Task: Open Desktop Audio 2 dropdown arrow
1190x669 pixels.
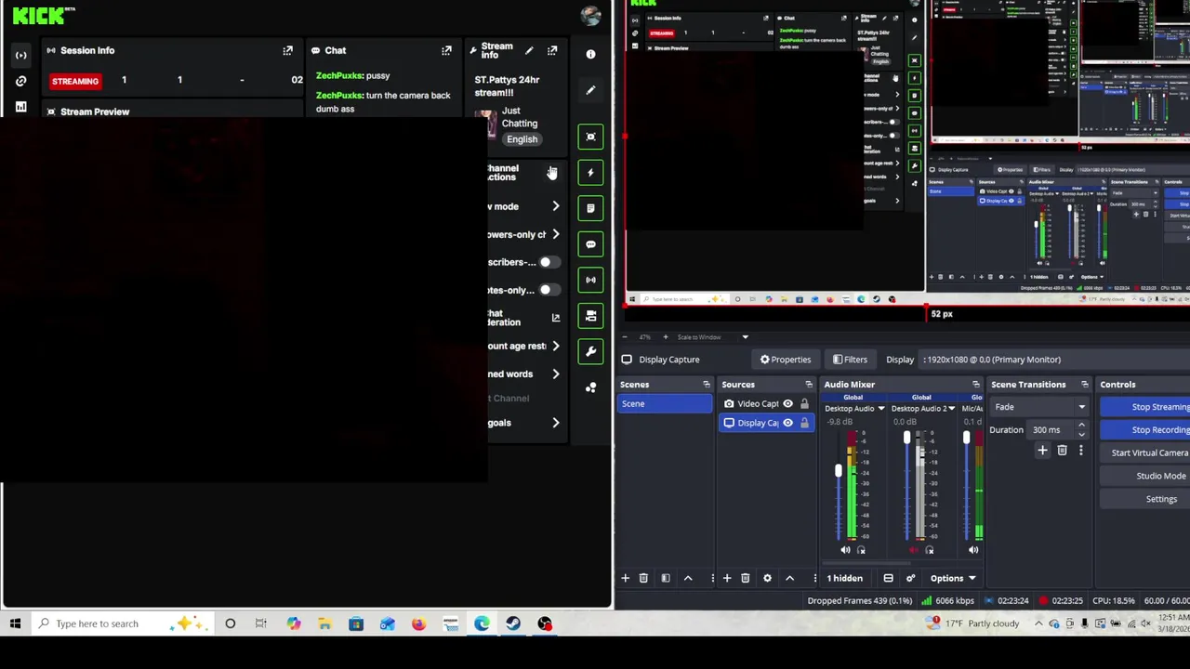Action: click(951, 409)
